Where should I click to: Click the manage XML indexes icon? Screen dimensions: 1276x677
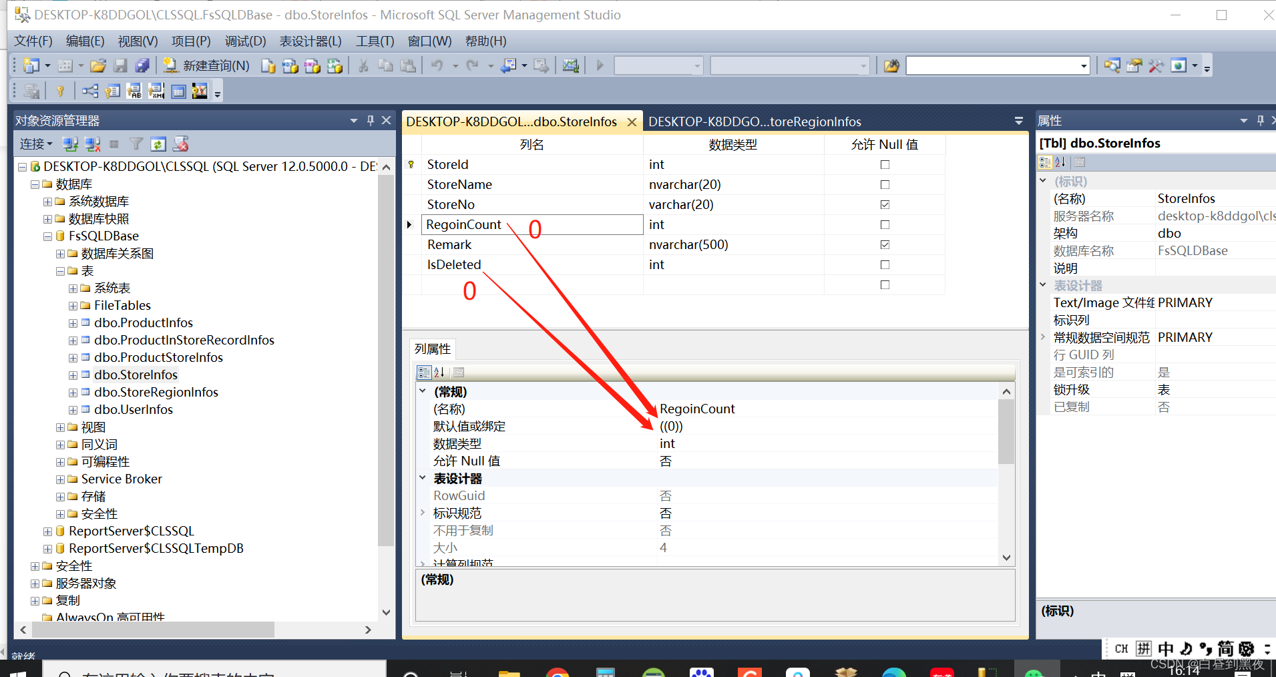(x=156, y=91)
